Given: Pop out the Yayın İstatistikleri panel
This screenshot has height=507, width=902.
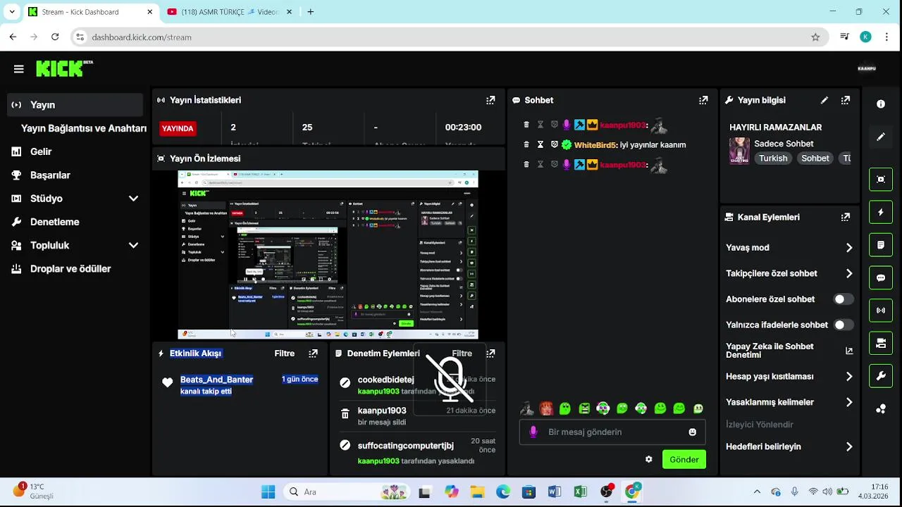Looking at the screenshot, I should (x=490, y=100).
